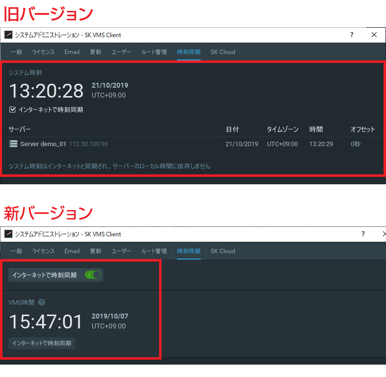Switch to the Email tab in the old version window
Viewport: 386px width, 377px height.
72,52
